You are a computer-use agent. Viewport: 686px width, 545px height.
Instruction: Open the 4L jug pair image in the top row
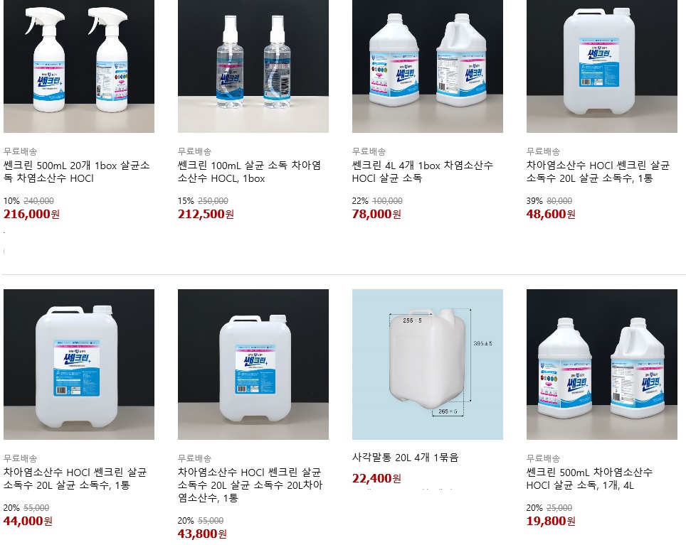tap(428, 66)
